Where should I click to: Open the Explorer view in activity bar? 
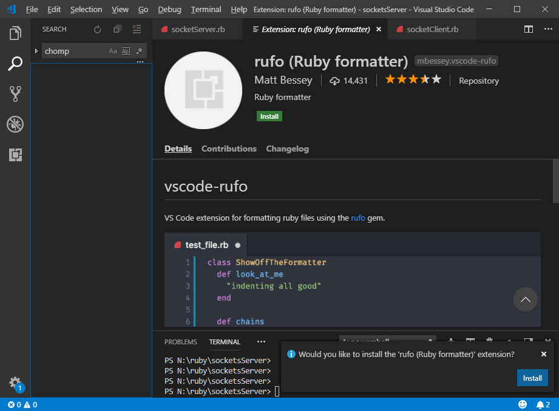click(15, 33)
